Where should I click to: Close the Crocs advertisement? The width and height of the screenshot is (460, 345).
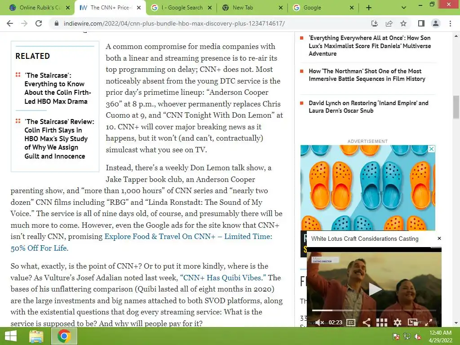point(431,149)
